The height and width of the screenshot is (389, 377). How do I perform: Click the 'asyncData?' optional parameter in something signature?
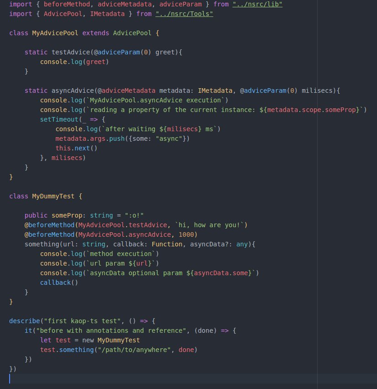(209, 245)
